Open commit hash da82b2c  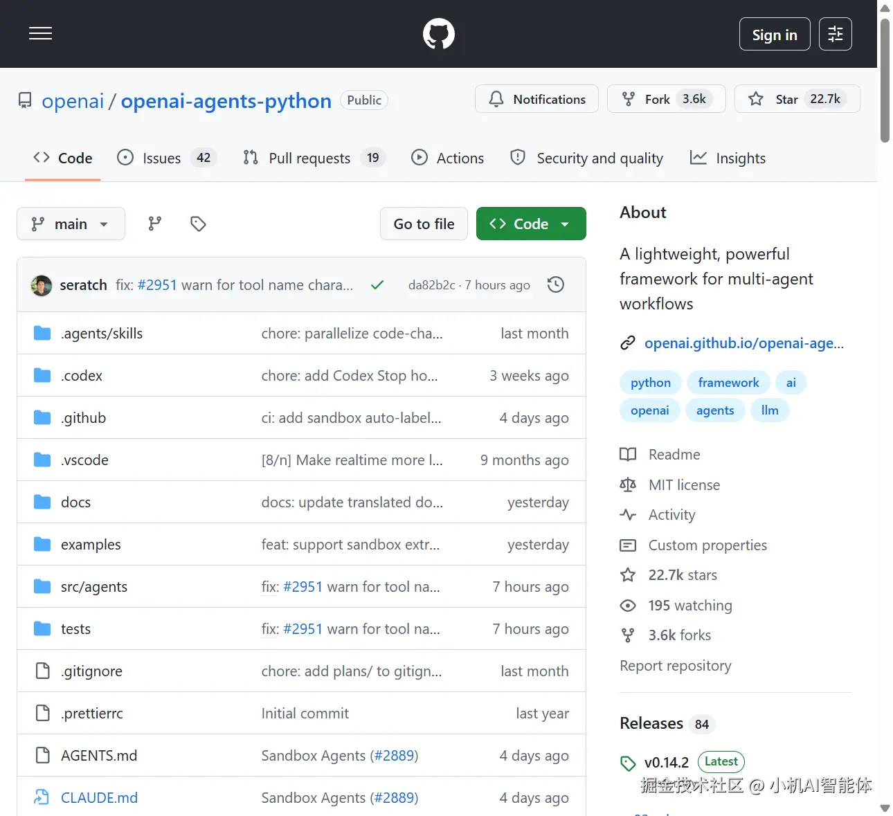point(432,284)
